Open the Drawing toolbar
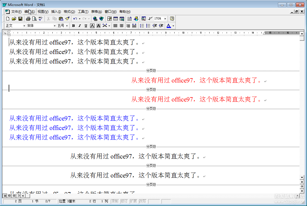Viewport: 307px width, 206px height. click(136, 19)
